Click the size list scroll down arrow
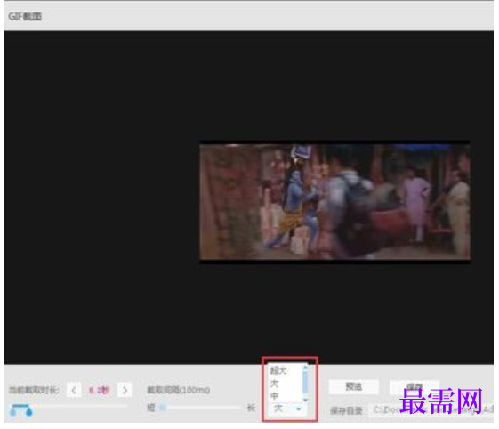499x429 pixels. click(x=305, y=400)
